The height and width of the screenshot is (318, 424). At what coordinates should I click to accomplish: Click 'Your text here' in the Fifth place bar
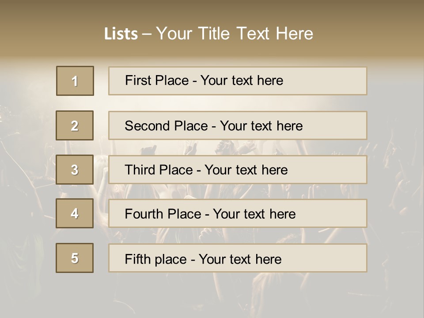(x=240, y=259)
